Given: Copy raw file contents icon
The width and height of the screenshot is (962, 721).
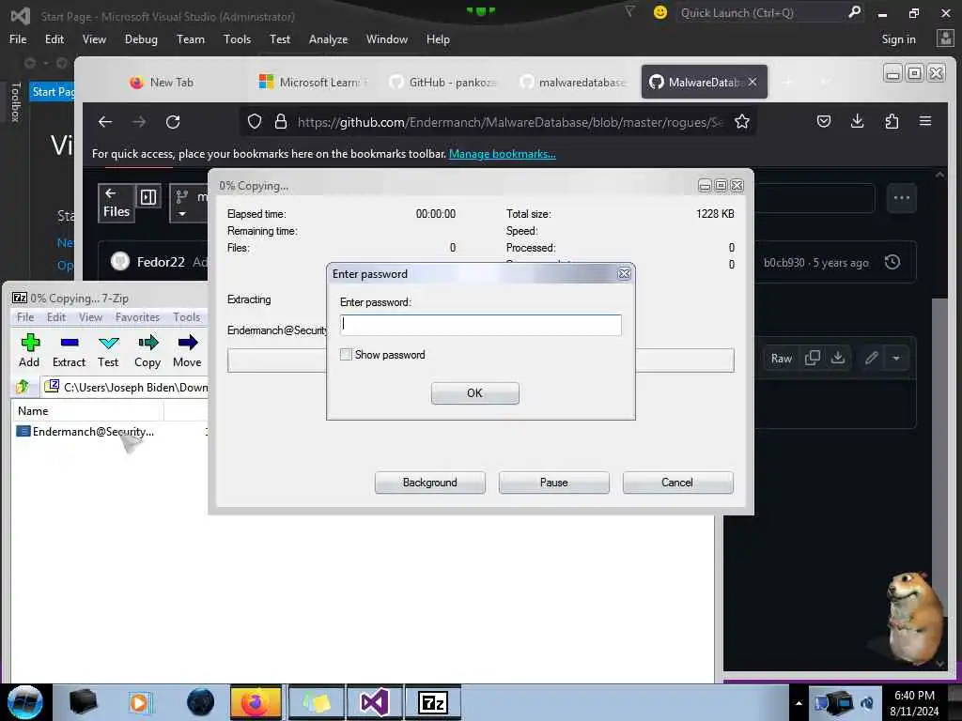Looking at the screenshot, I should [813, 358].
